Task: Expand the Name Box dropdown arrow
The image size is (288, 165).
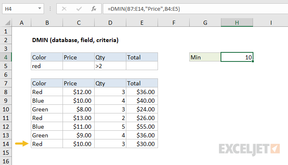Action: (39, 9)
